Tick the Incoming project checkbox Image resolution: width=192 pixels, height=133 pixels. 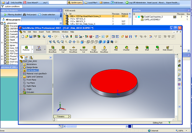[5, 43]
